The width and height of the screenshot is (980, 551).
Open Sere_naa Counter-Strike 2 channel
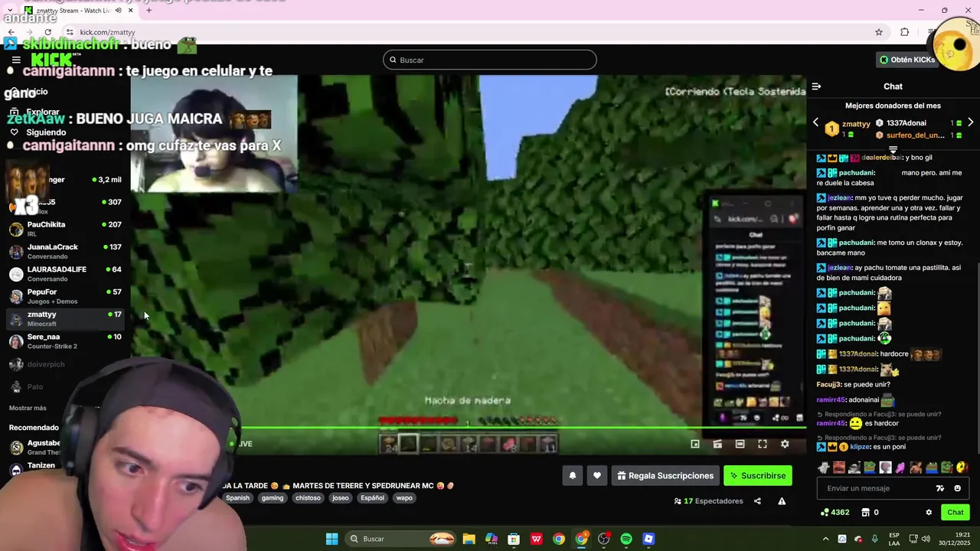click(65, 341)
